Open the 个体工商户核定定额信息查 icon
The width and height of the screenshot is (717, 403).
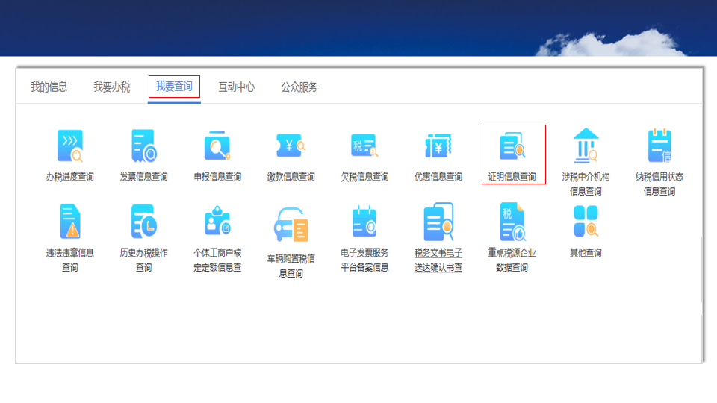[217, 221]
